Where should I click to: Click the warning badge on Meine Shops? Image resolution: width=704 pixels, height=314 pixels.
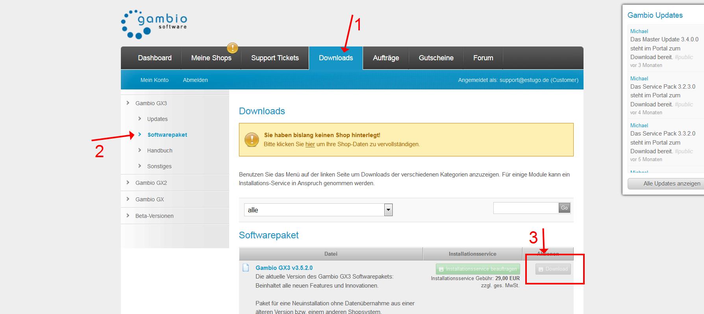click(x=232, y=48)
